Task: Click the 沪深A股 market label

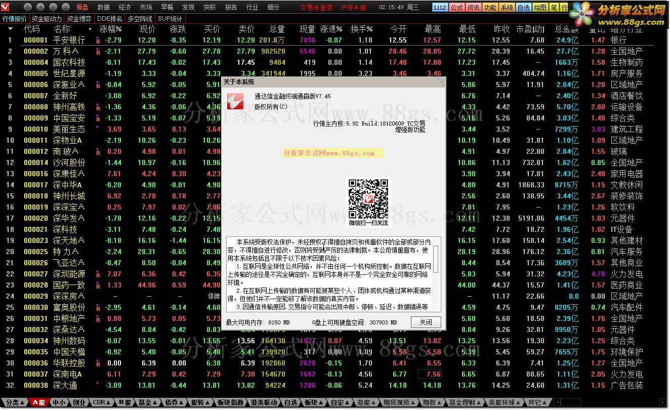Action: tap(353, 8)
